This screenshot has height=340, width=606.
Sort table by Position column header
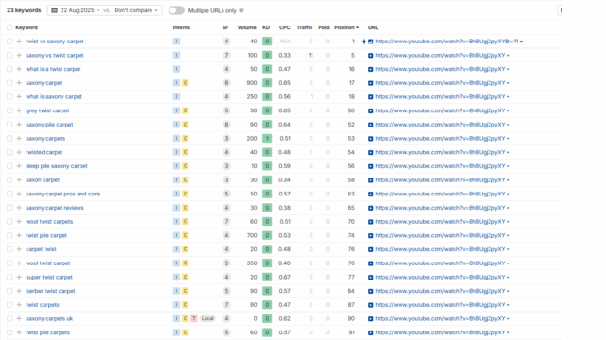click(x=347, y=27)
